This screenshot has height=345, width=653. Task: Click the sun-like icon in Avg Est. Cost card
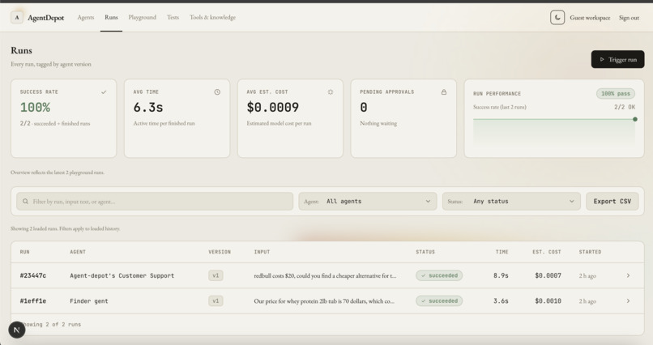[x=331, y=92]
